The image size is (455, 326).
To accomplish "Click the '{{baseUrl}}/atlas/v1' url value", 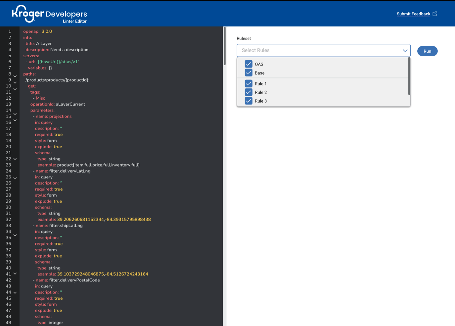I will [58, 62].
